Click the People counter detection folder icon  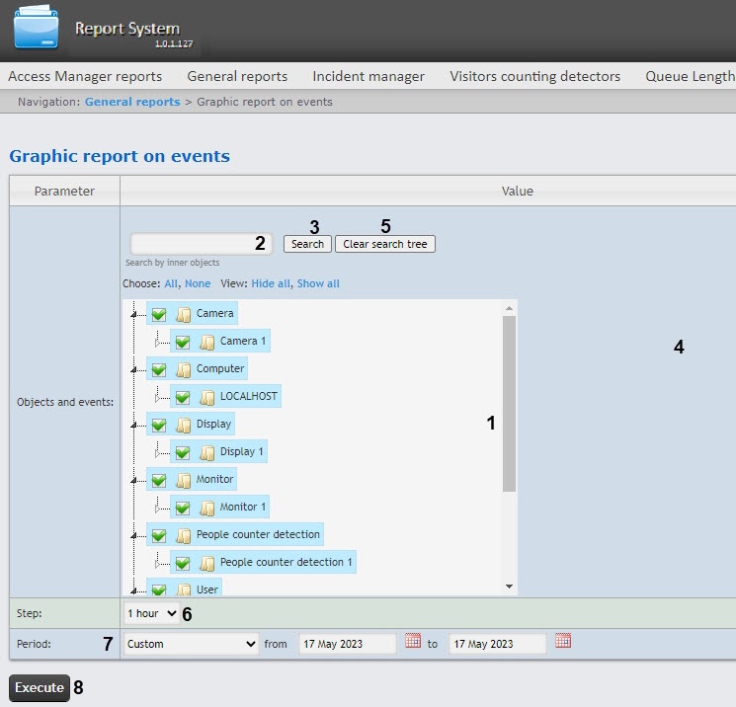pos(184,535)
